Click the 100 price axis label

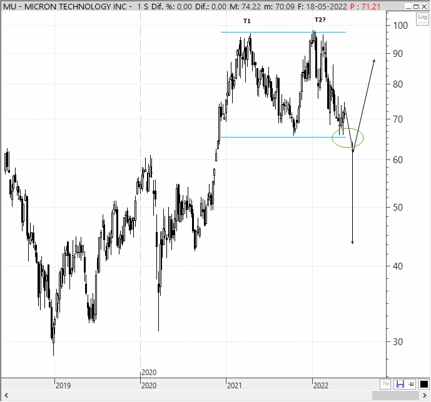click(x=400, y=26)
